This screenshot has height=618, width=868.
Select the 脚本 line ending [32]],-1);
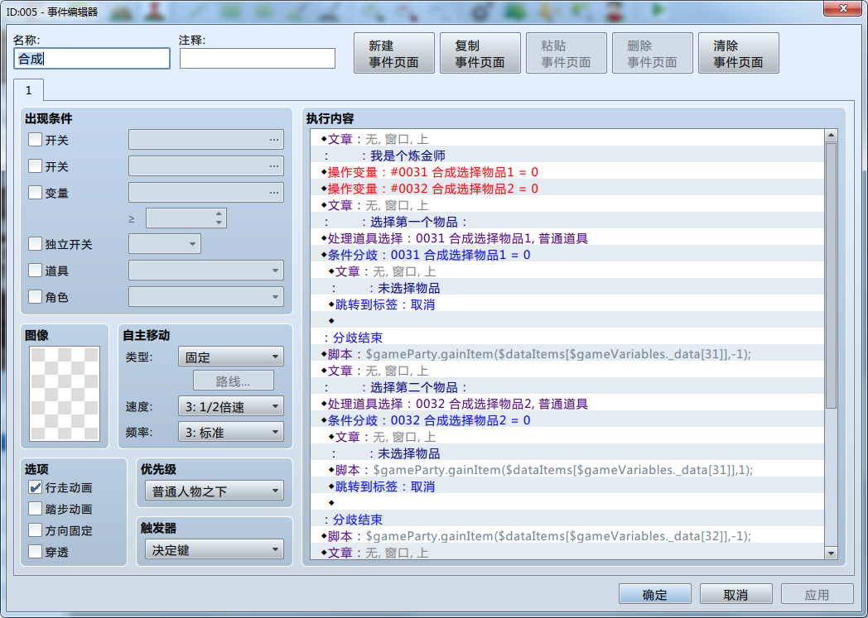(x=567, y=536)
